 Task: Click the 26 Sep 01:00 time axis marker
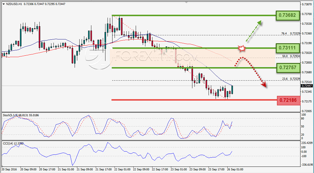click(234, 169)
